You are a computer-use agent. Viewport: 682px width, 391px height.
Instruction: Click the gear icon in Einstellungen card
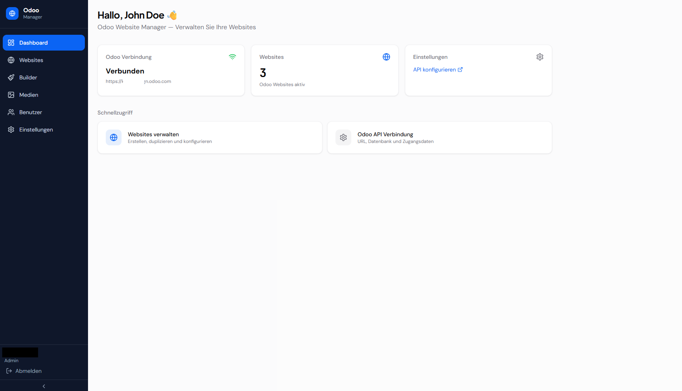click(540, 57)
